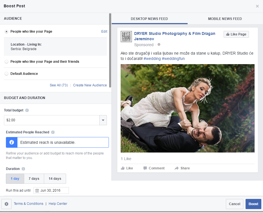Set duration to 14 days
Image resolution: width=263 pixels, height=213 pixels.
tap(55, 179)
